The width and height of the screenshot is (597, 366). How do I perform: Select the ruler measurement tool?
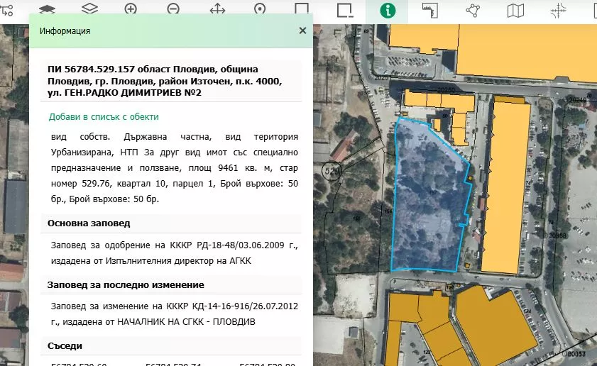(x=429, y=10)
